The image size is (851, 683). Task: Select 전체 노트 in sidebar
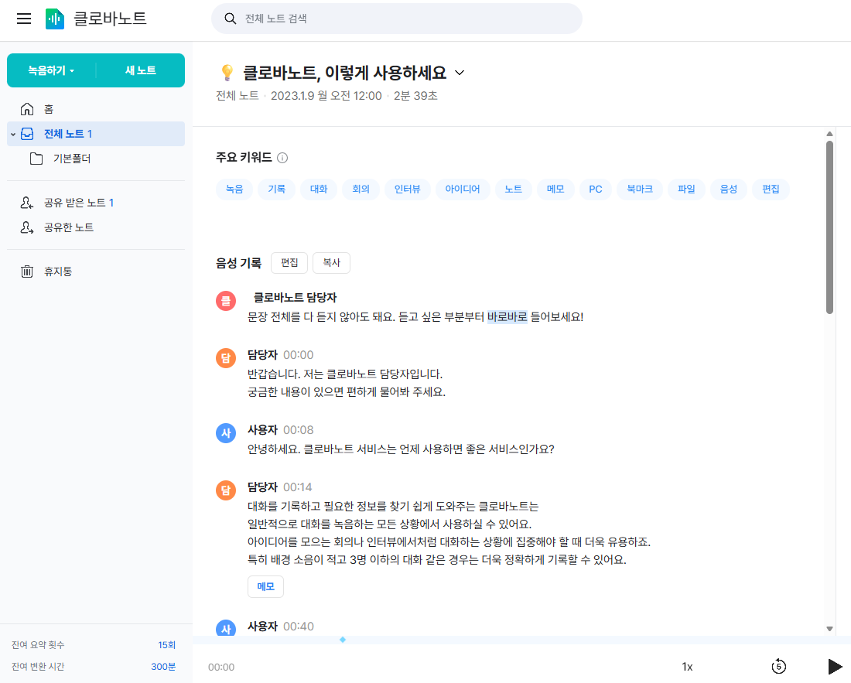95,134
